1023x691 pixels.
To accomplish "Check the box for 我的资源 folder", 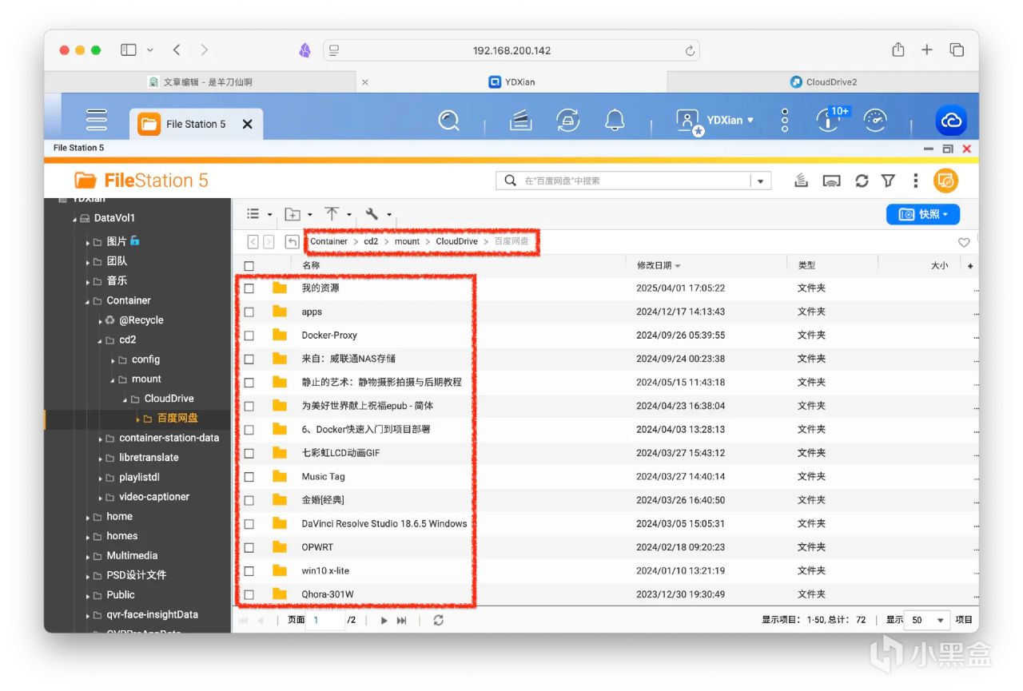I will point(249,288).
